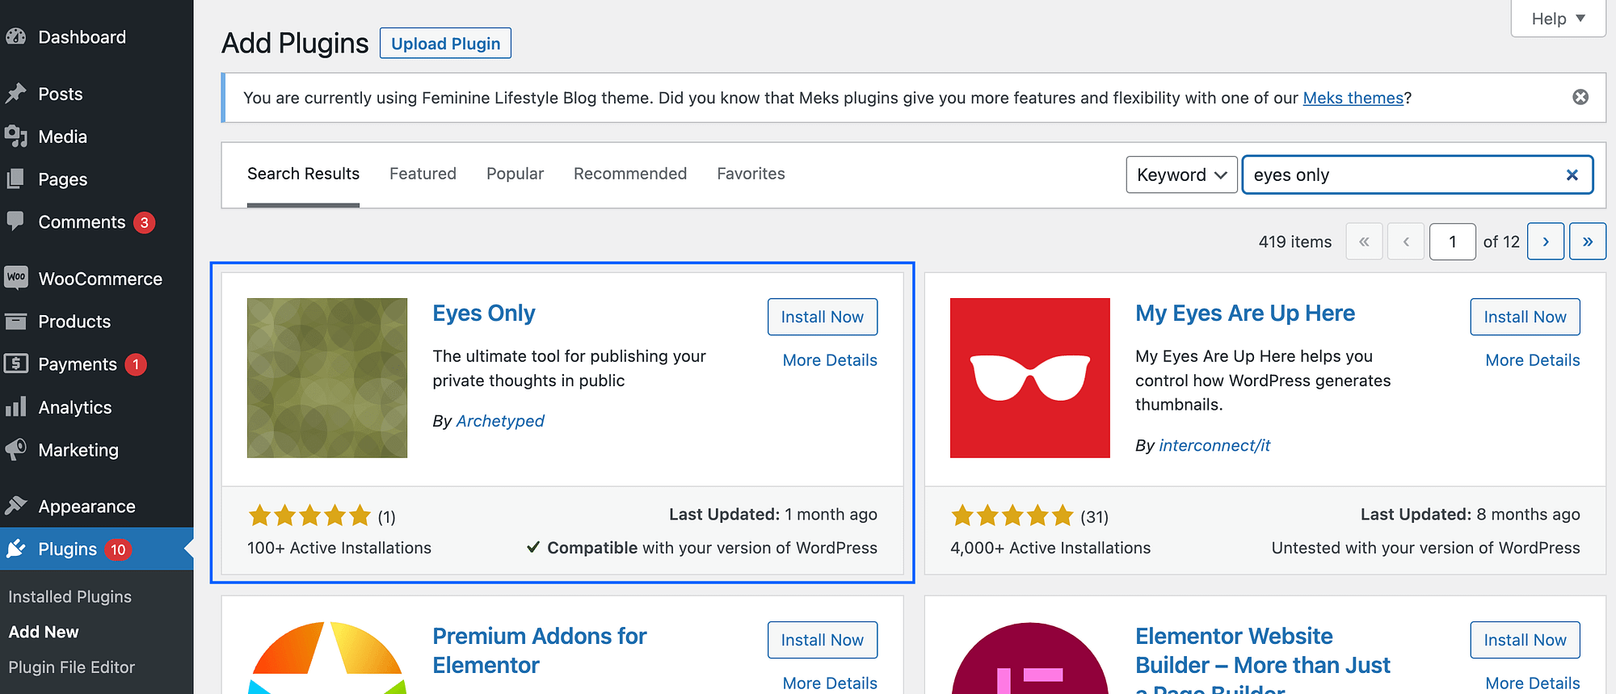Click the Comments speech bubble icon
Viewport: 1616px width, 694px height.
click(x=16, y=221)
